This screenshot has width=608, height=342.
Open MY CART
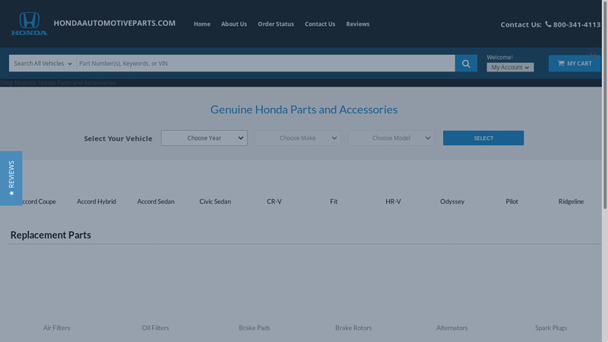pos(575,63)
